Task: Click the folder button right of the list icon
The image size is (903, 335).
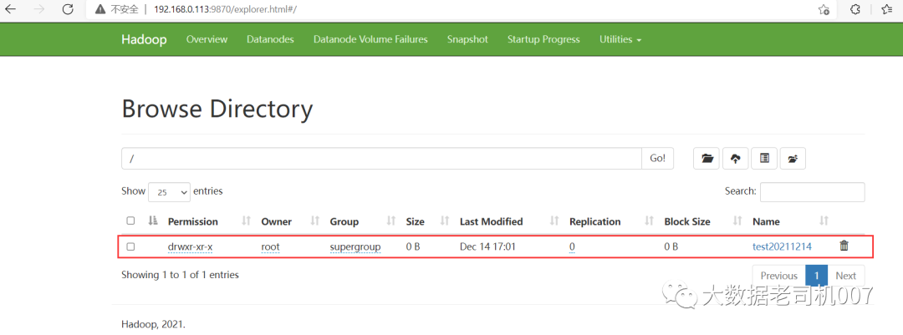Action: [x=792, y=158]
